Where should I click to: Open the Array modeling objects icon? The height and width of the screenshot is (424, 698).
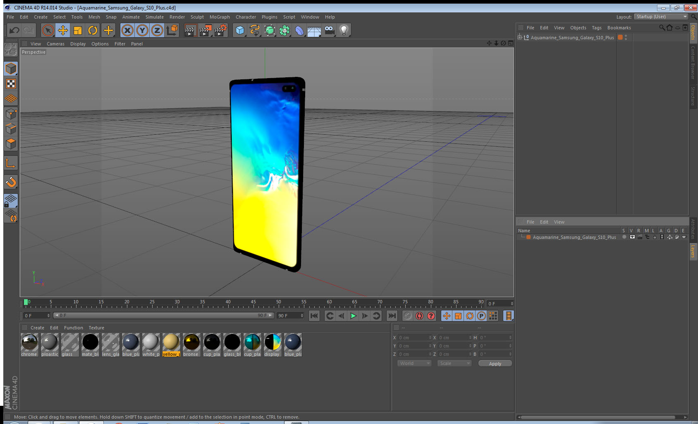pos(284,30)
